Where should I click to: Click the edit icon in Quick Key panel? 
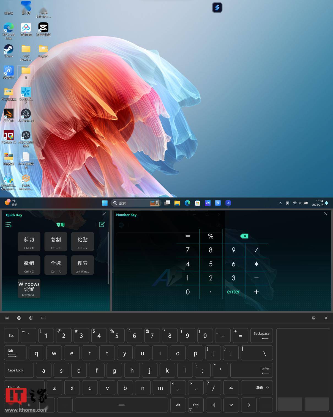102,224
